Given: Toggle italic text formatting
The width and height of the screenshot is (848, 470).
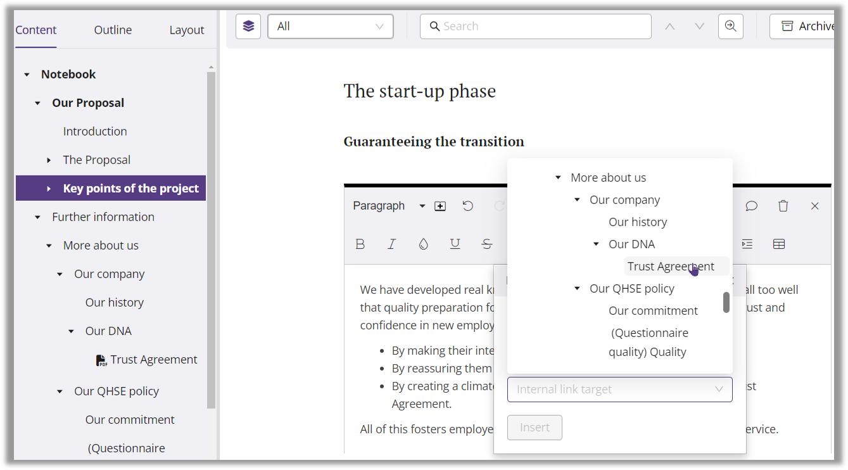Looking at the screenshot, I should [x=392, y=244].
